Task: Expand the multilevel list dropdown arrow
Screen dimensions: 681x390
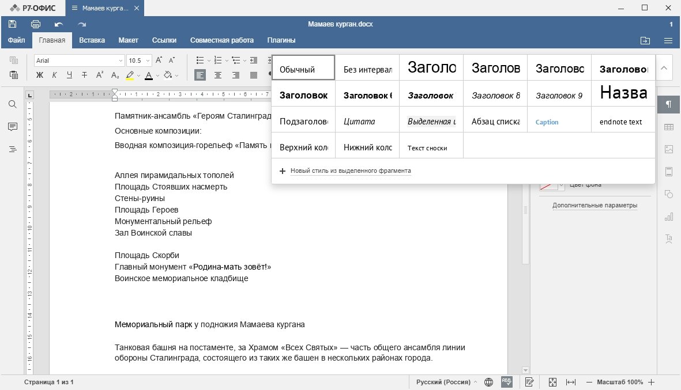Action: (244, 60)
